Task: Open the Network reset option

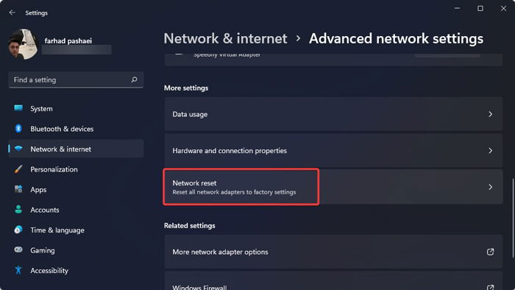Action: pos(333,187)
